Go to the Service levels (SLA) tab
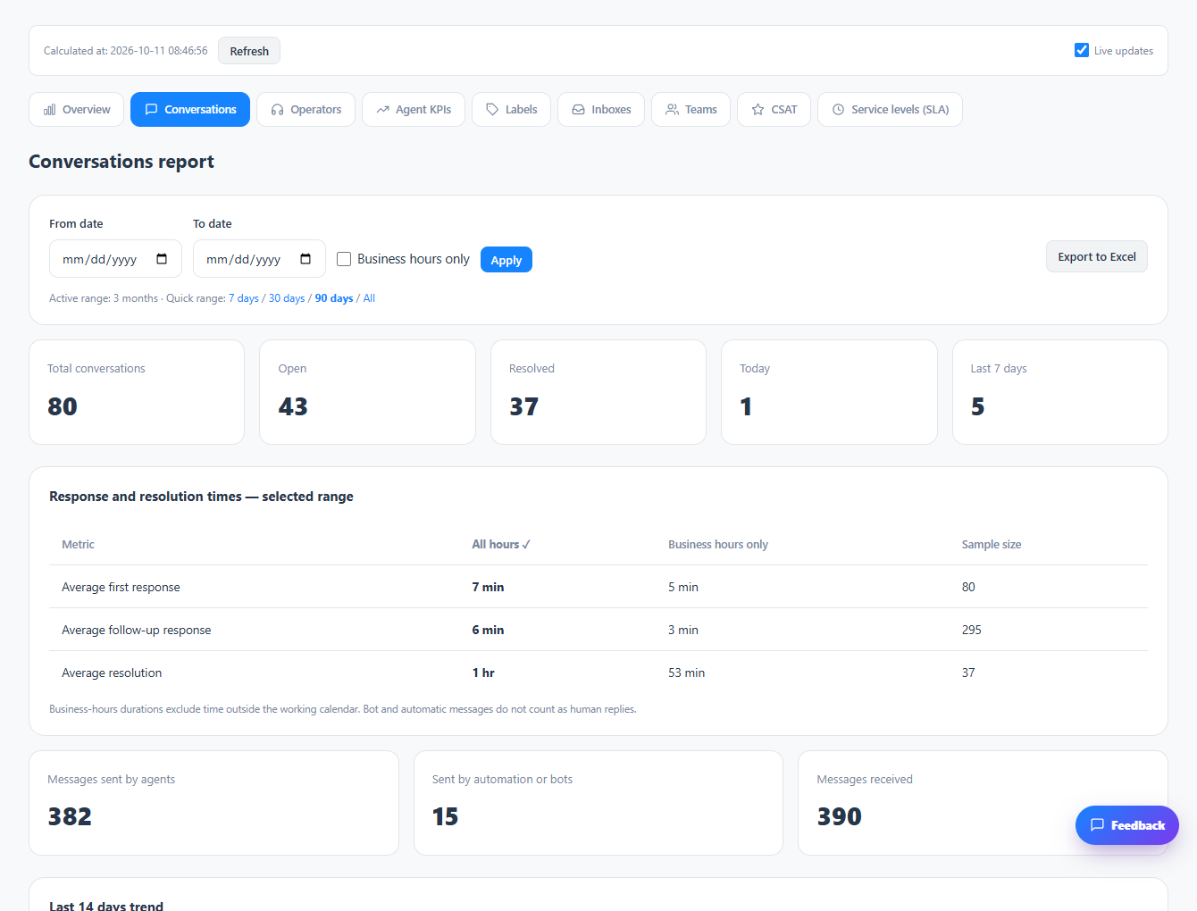The image size is (1197, 911). [x=890, y=110]
